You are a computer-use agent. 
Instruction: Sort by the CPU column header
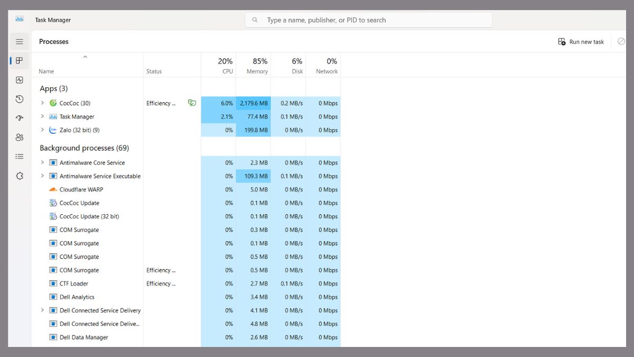pos(219,66)
